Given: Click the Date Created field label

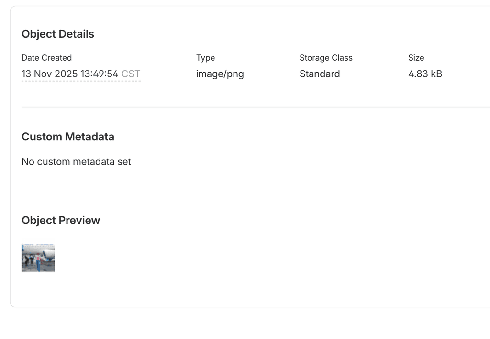Looking at the screenshot, I should pos(46,57).
